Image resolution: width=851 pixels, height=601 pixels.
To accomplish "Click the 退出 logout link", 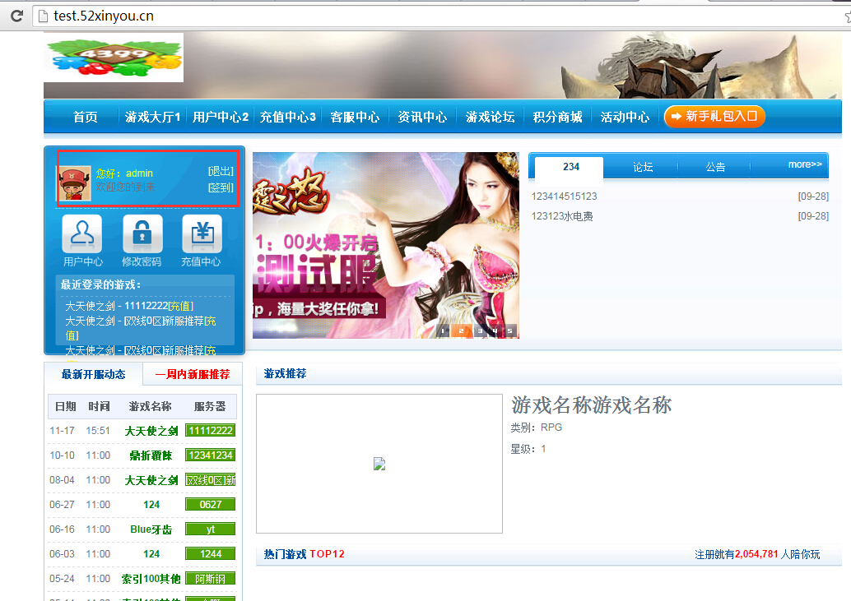I will [221, 171].
